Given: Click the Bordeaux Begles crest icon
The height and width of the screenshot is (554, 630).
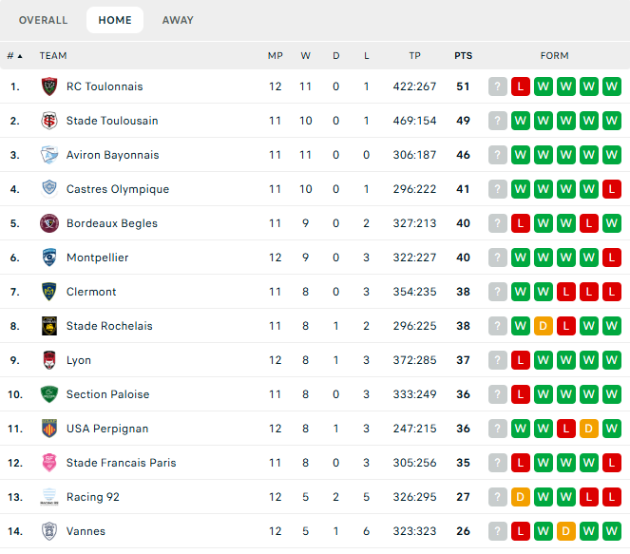Looking at the screenshot, I should [x=49, y=223].
